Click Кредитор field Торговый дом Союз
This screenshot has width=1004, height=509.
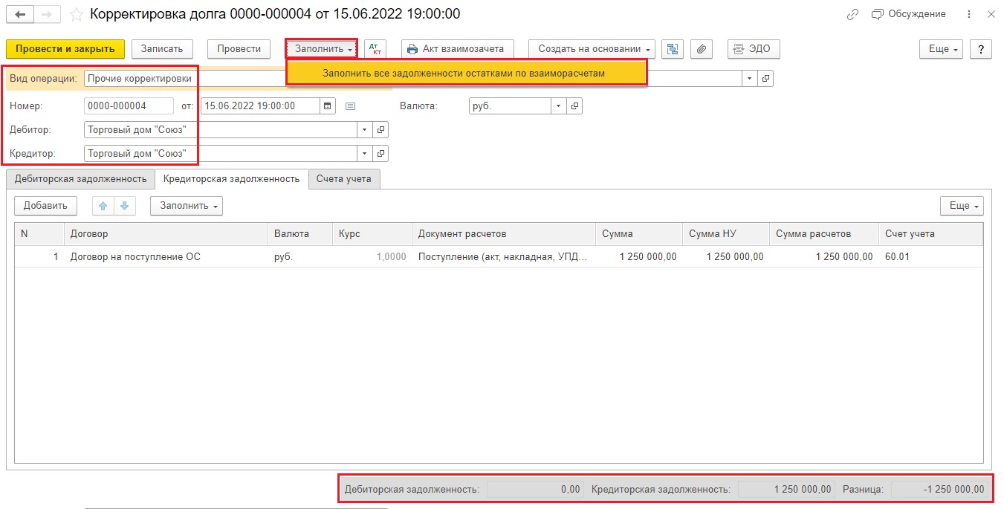[x=220, y=154]
